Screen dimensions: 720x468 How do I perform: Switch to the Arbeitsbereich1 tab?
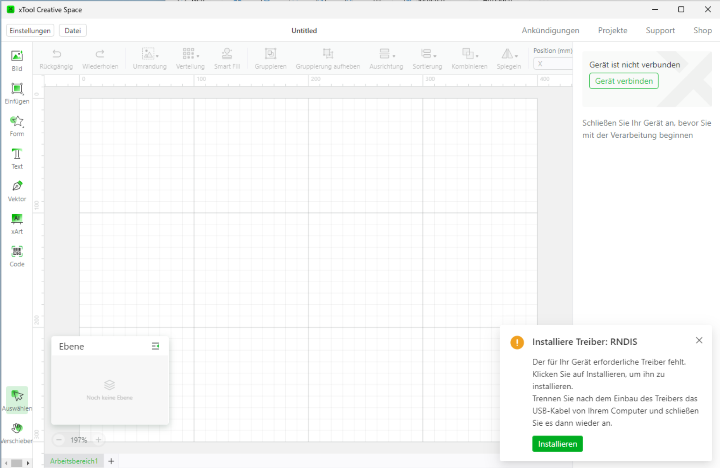coord(74,461)
